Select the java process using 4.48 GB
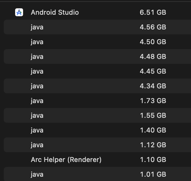Screen dimensions: 191x181 click(x=37, y=57)
